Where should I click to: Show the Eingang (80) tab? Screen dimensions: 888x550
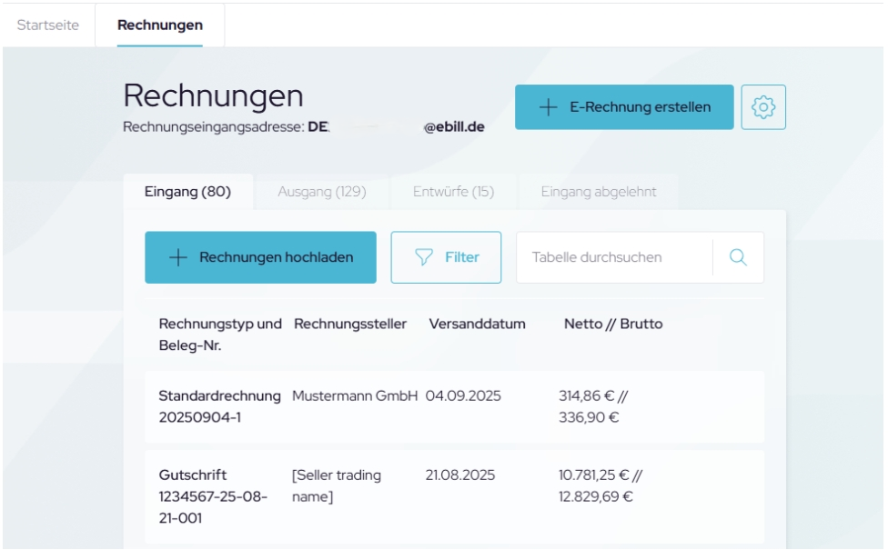[x=187, y=192]
